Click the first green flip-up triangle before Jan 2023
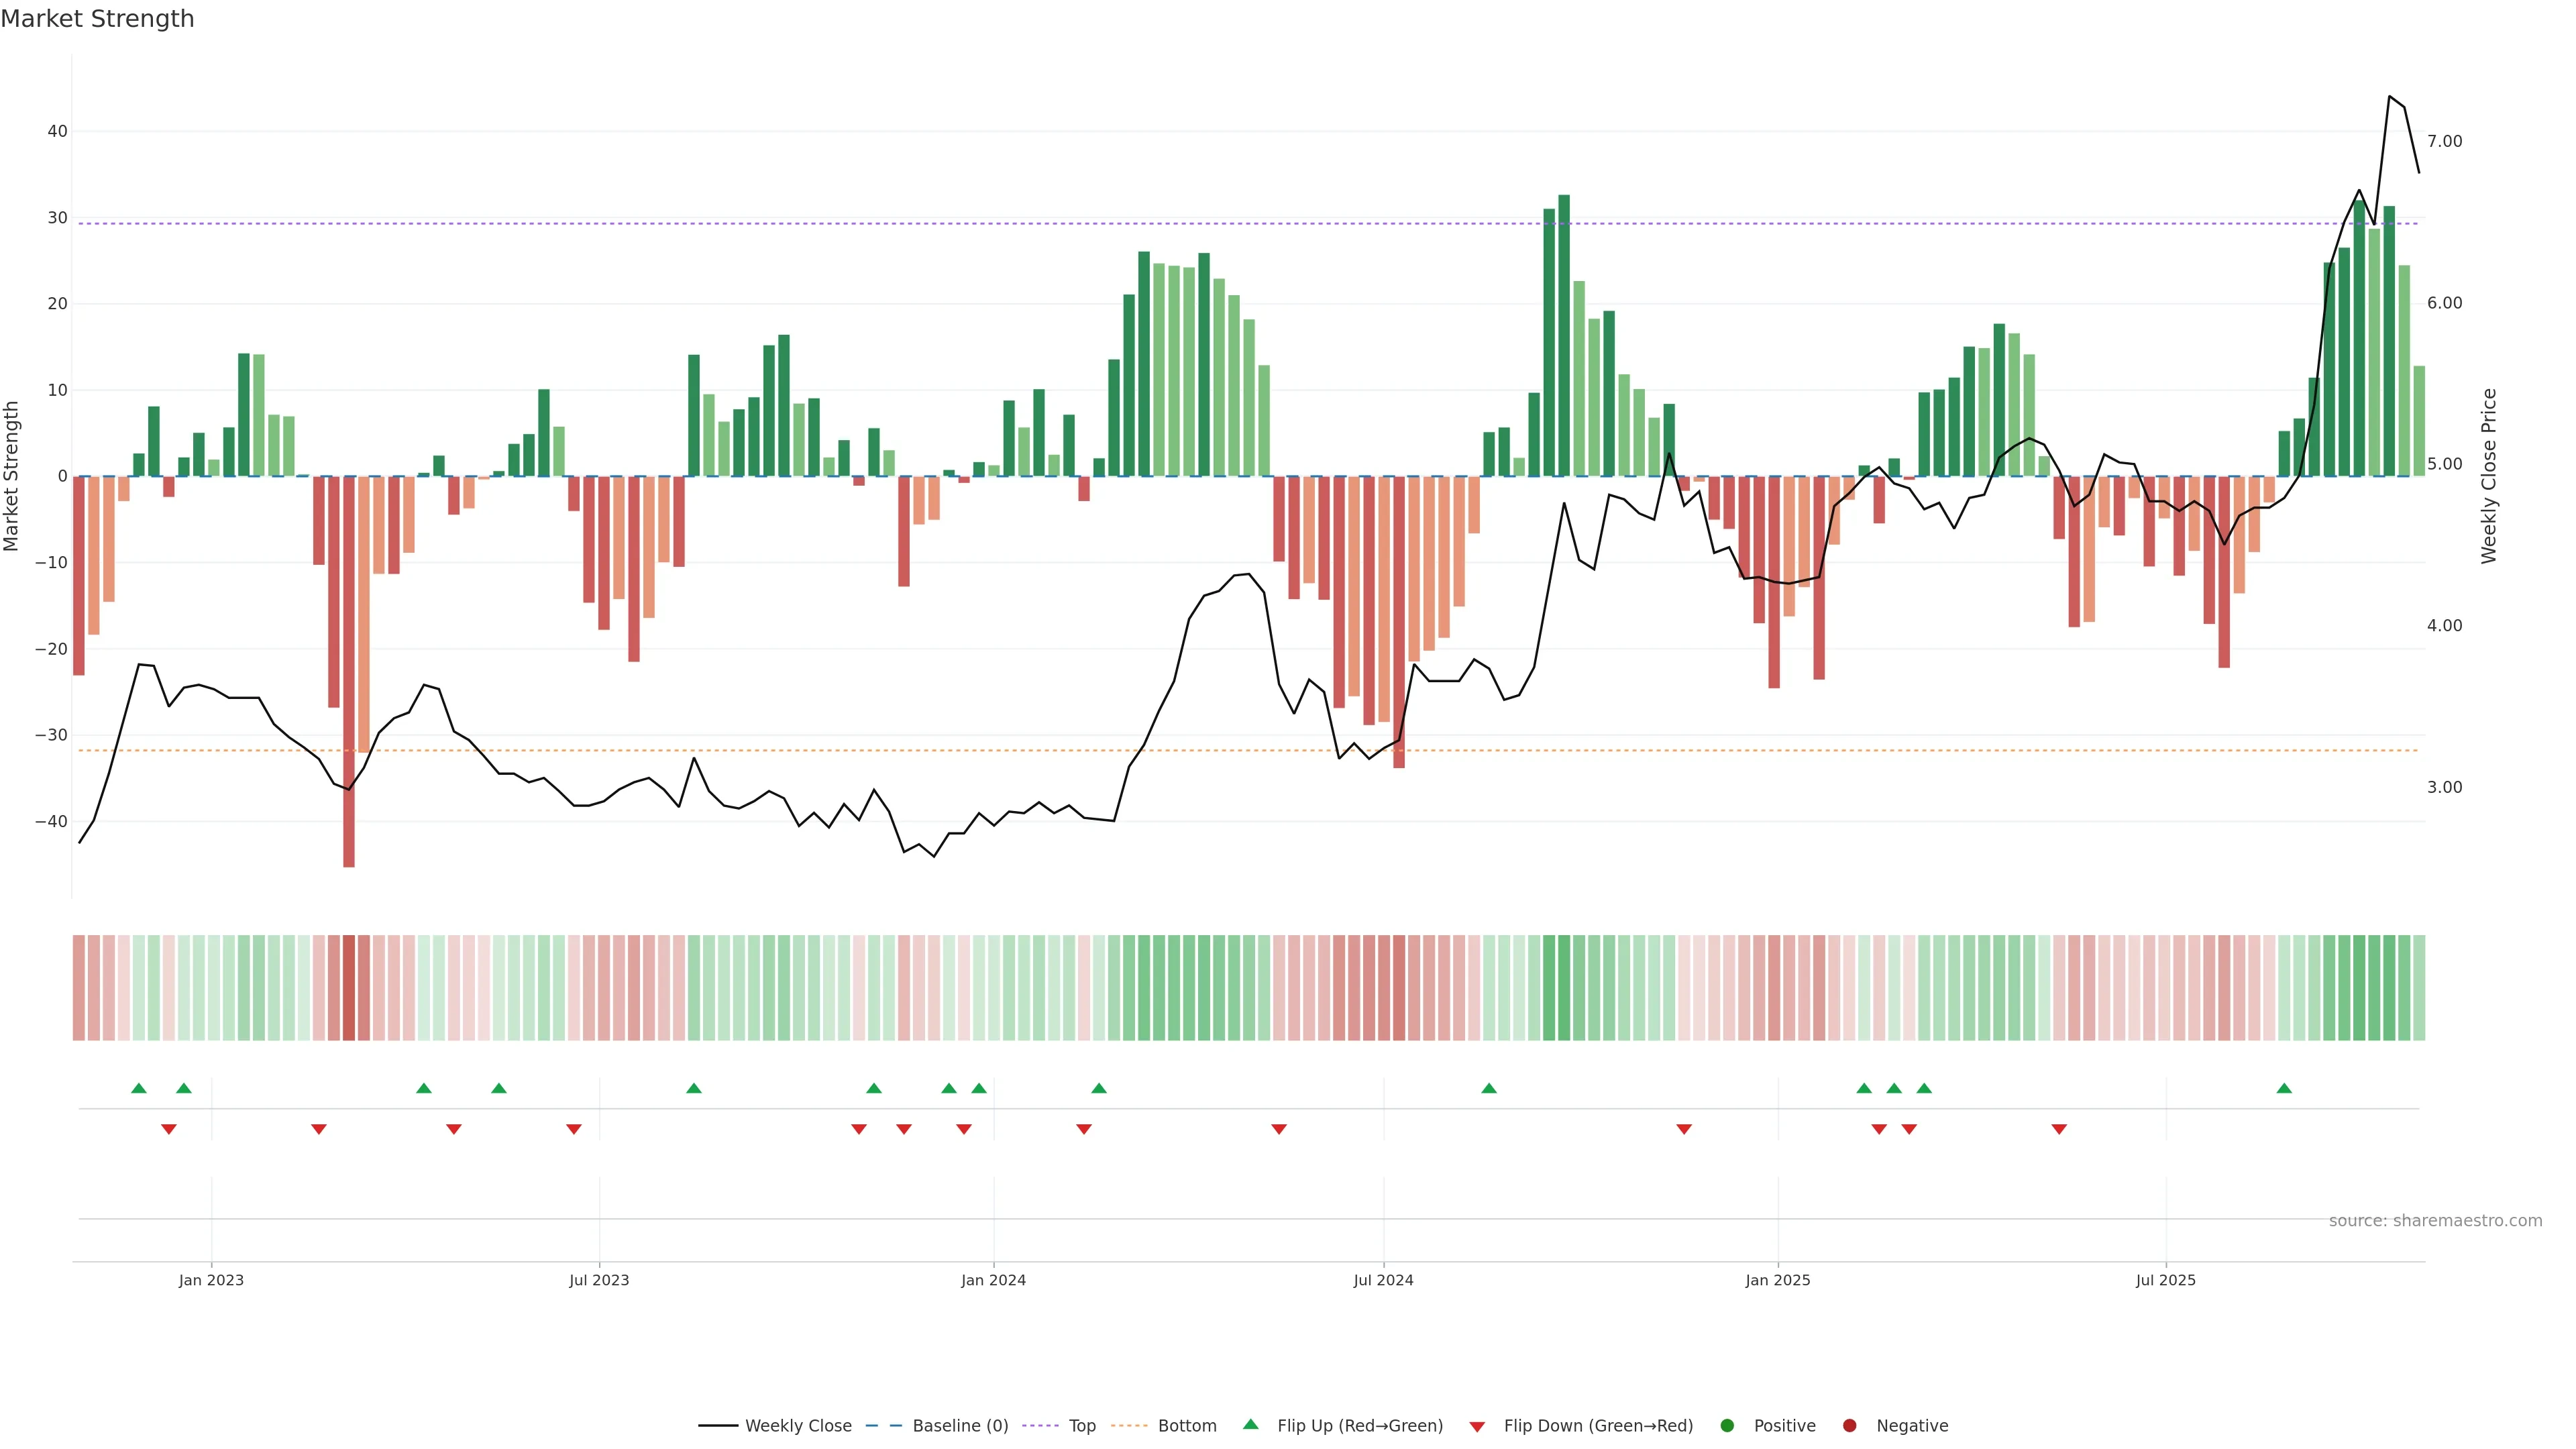This screenshot has height=1449, width=2576. [139, 1088]
